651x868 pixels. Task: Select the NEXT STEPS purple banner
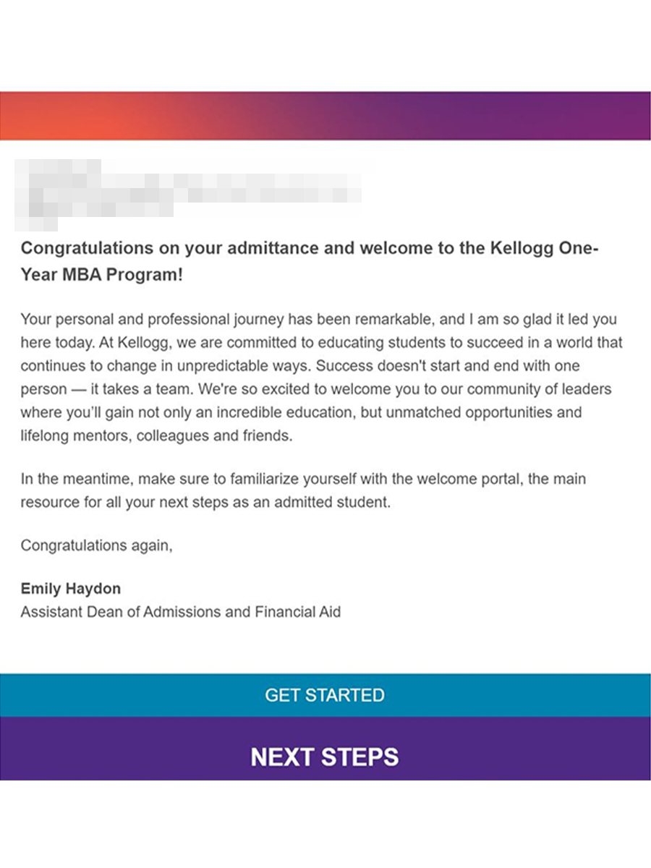click(325, 757)
